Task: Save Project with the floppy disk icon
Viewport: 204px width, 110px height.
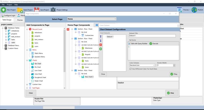Action: (x=37, y=10)
